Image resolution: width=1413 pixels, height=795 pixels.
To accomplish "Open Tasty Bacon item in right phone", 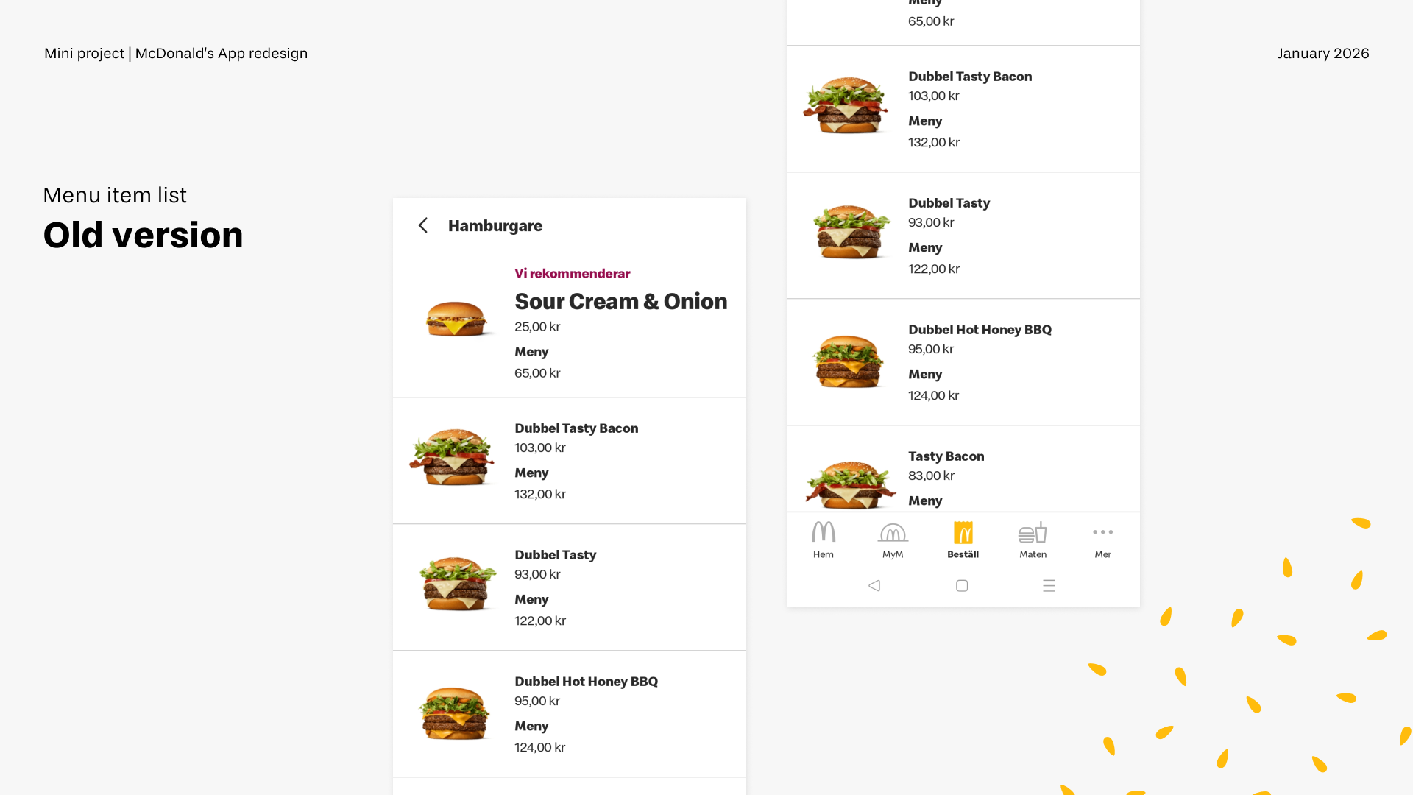I will pos(963,469).
